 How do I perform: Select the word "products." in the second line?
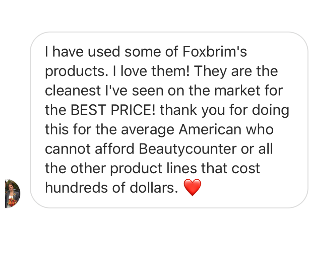[x=76, y=72]
